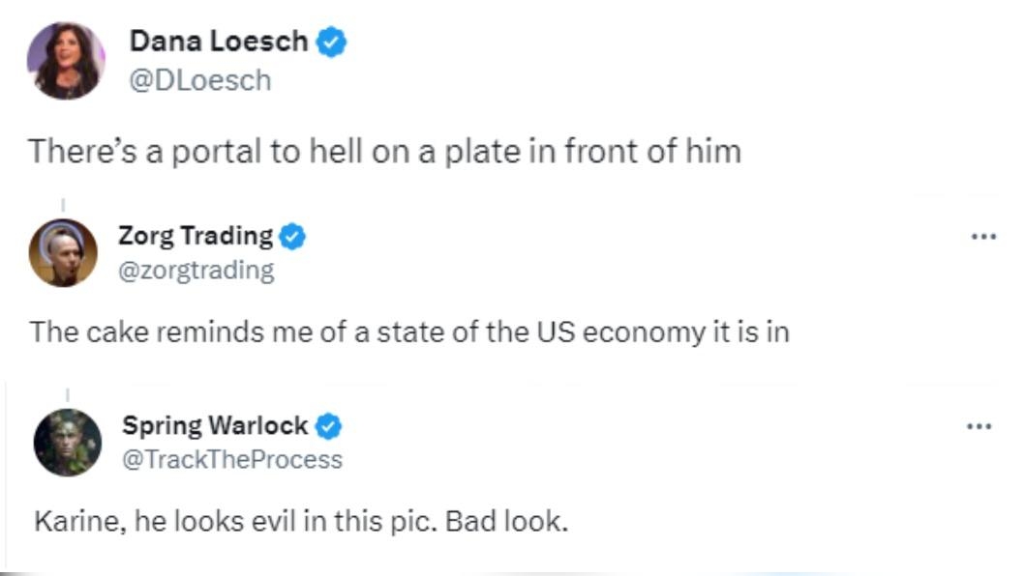Select the Zorg Trading display name
This screenshot has width=1026, height=576.
[196, 235]
